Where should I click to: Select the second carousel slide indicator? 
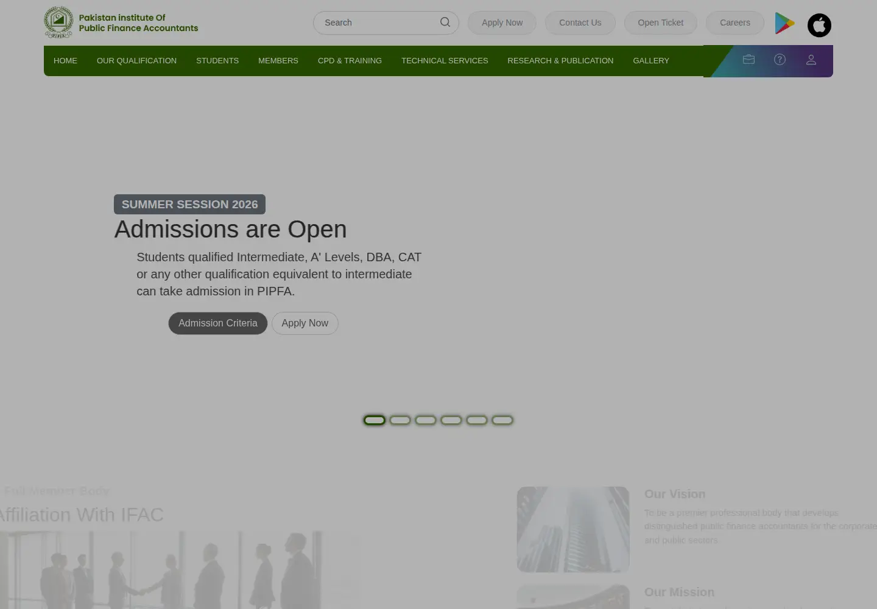[400, 420]
